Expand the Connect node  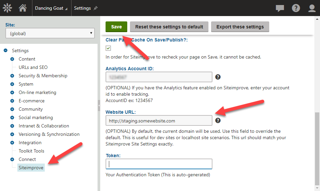tap(12, 159)
